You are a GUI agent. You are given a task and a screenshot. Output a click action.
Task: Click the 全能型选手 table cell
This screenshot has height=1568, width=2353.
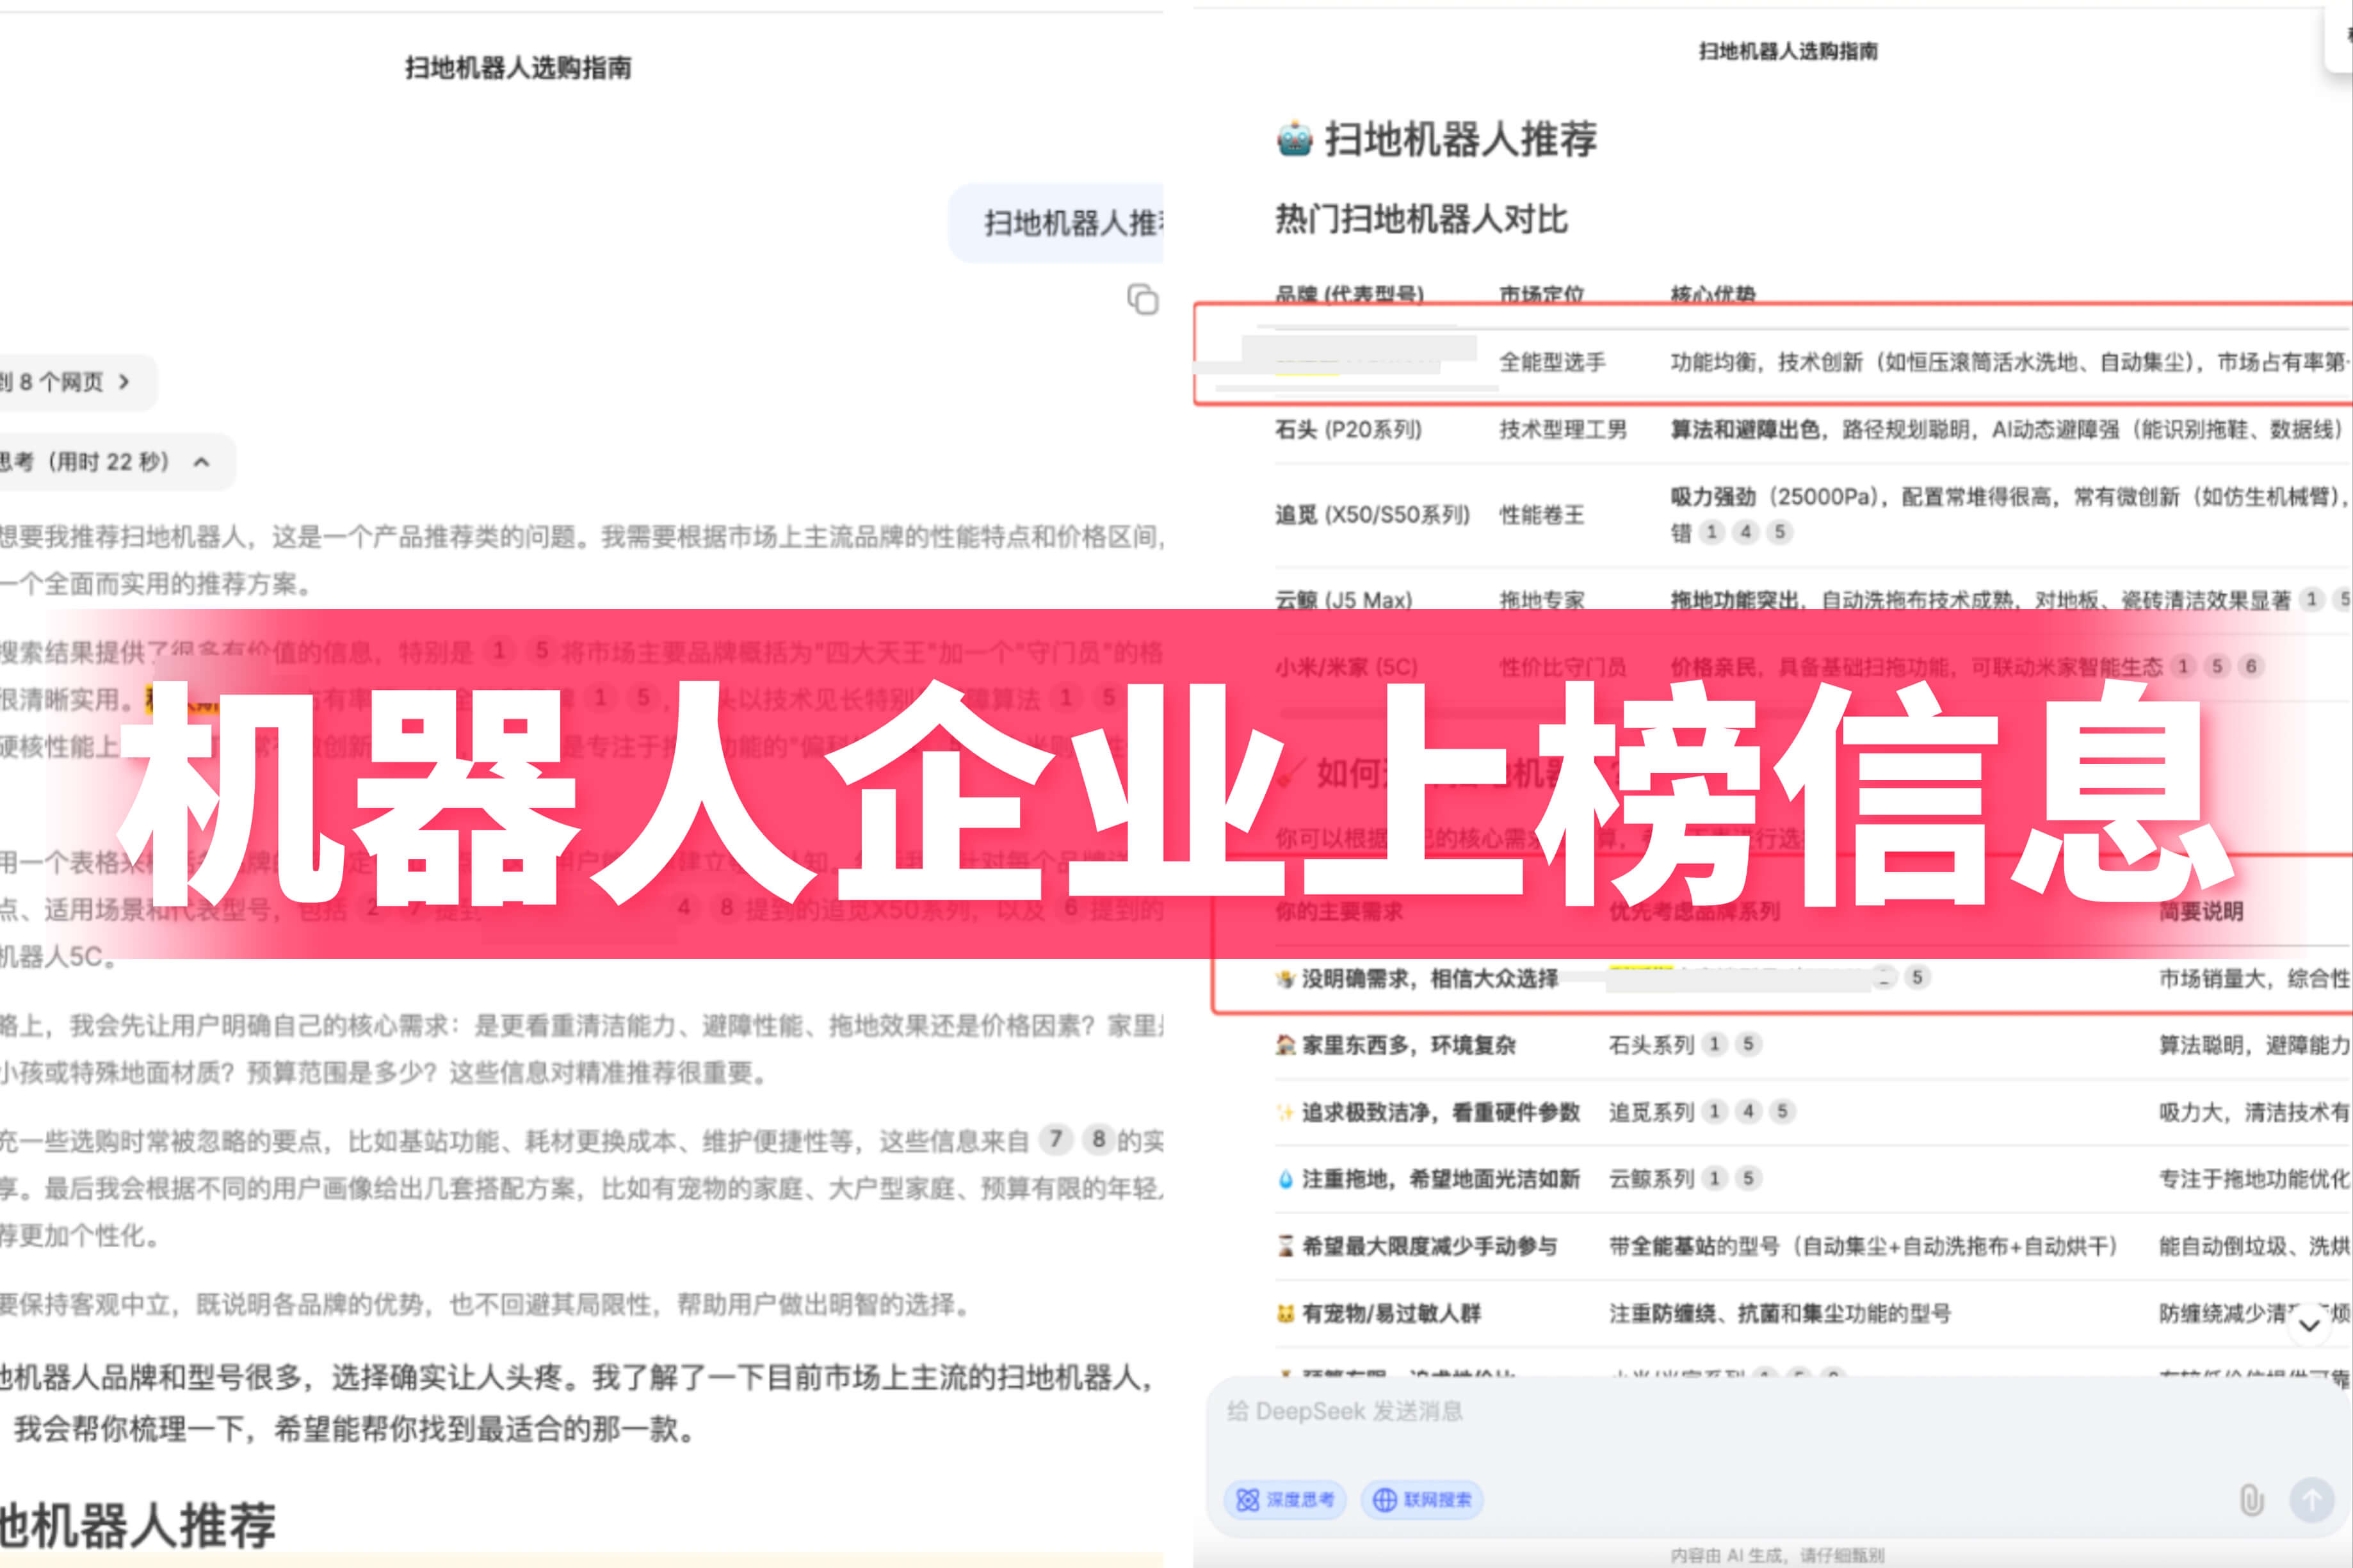coord(1553,362)
